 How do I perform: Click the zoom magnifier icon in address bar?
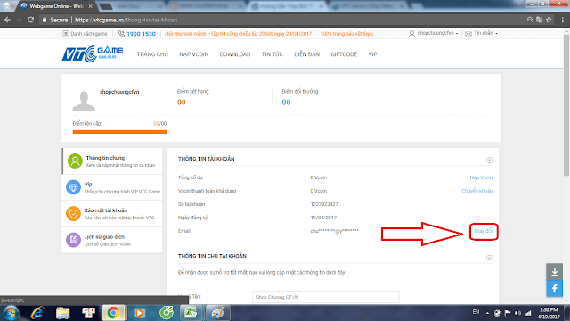(x=530, y=20)
